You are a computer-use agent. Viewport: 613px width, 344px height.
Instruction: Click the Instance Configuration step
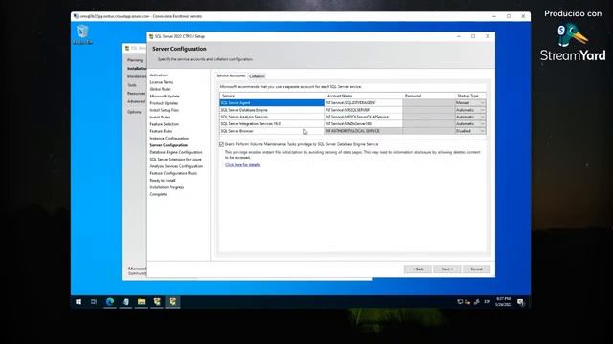pyautogui.click(x=170, y=138)
